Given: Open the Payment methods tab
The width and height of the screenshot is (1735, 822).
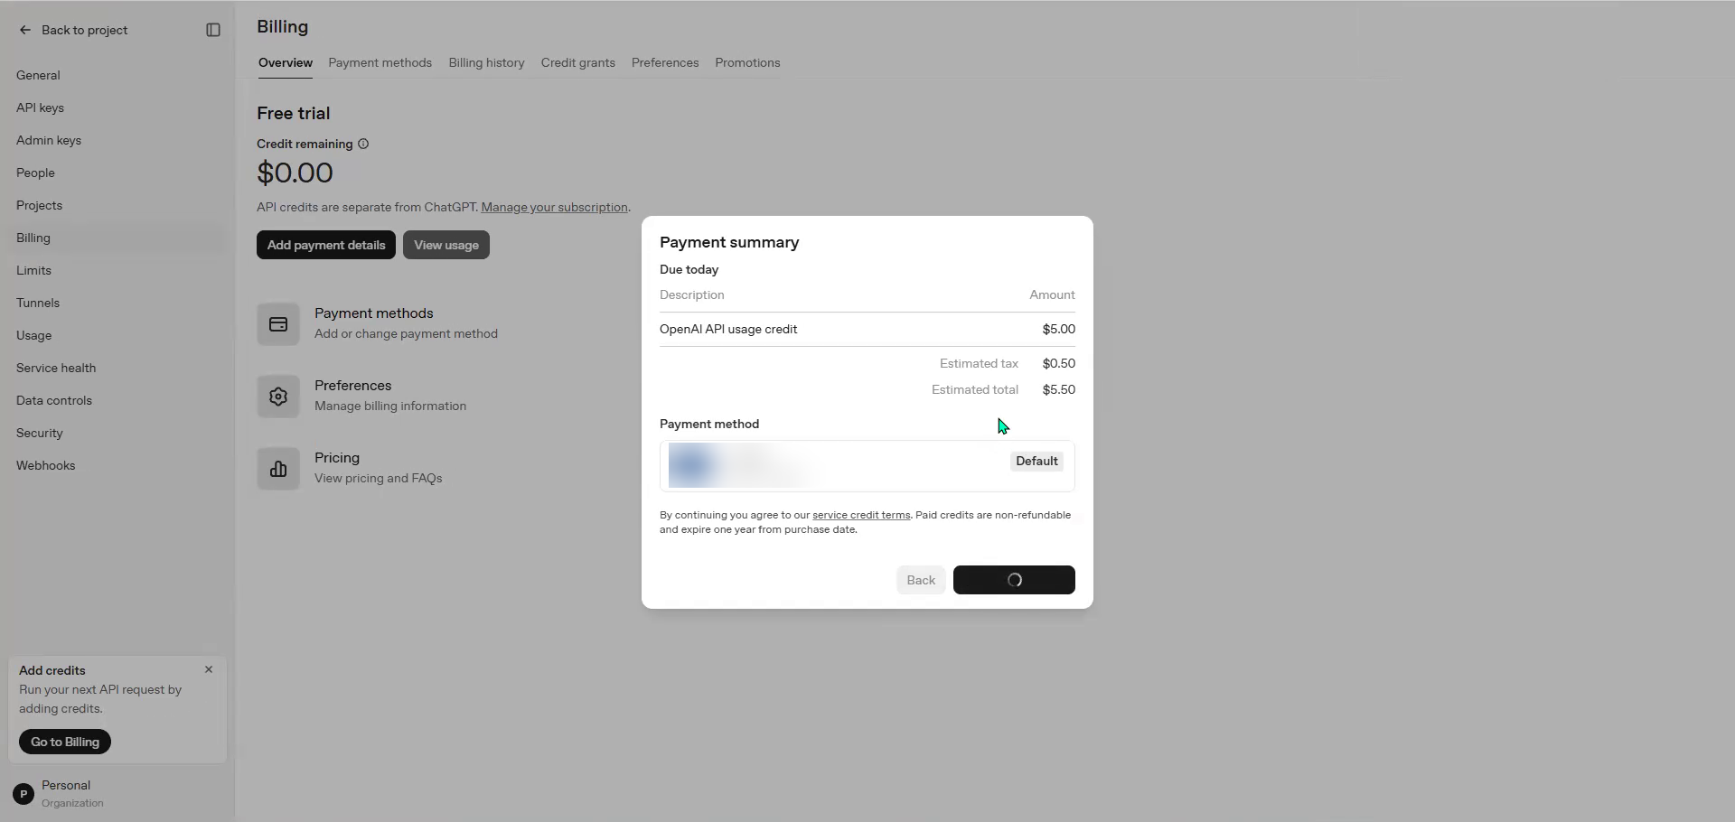Looking at the screenshot, I should (x=380, y=62).
